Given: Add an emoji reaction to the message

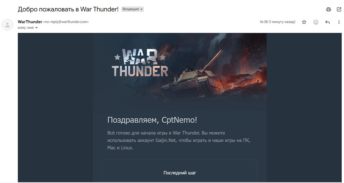Looking at the screenshot, I should click(316, 22).
